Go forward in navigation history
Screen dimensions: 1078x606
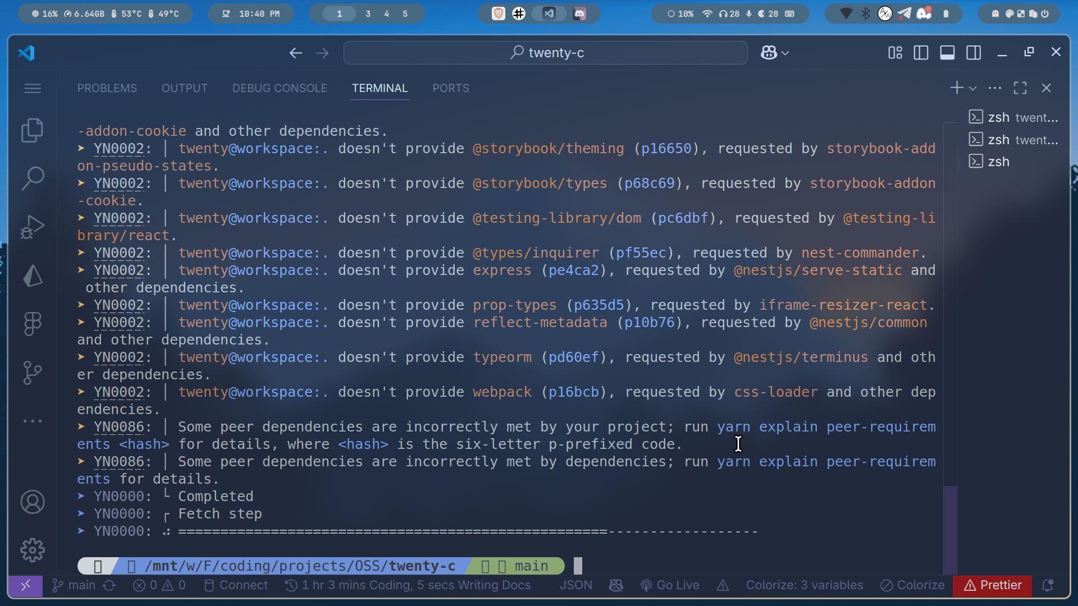pyautogui.click(x=322, y=53)
